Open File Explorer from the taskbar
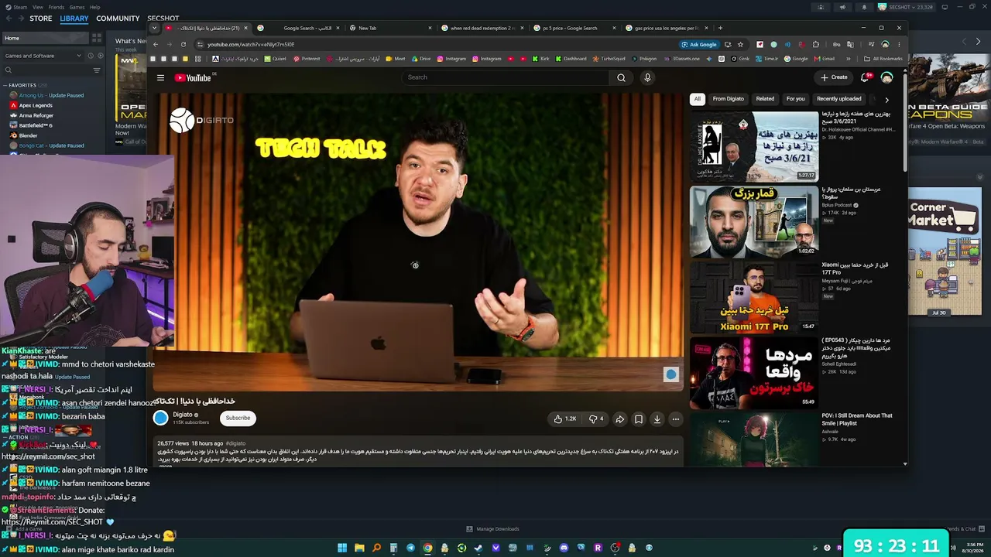Screen dimensions: 991x557 (359, 548)
